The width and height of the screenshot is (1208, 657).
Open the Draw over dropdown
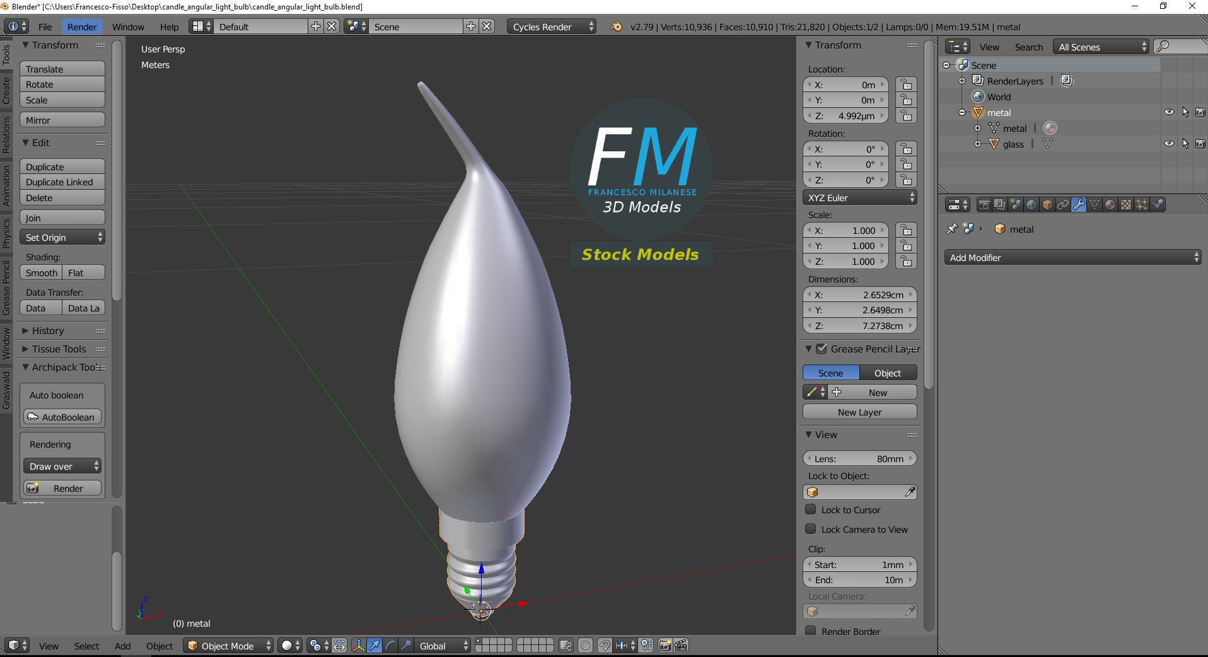coord(62,466)
